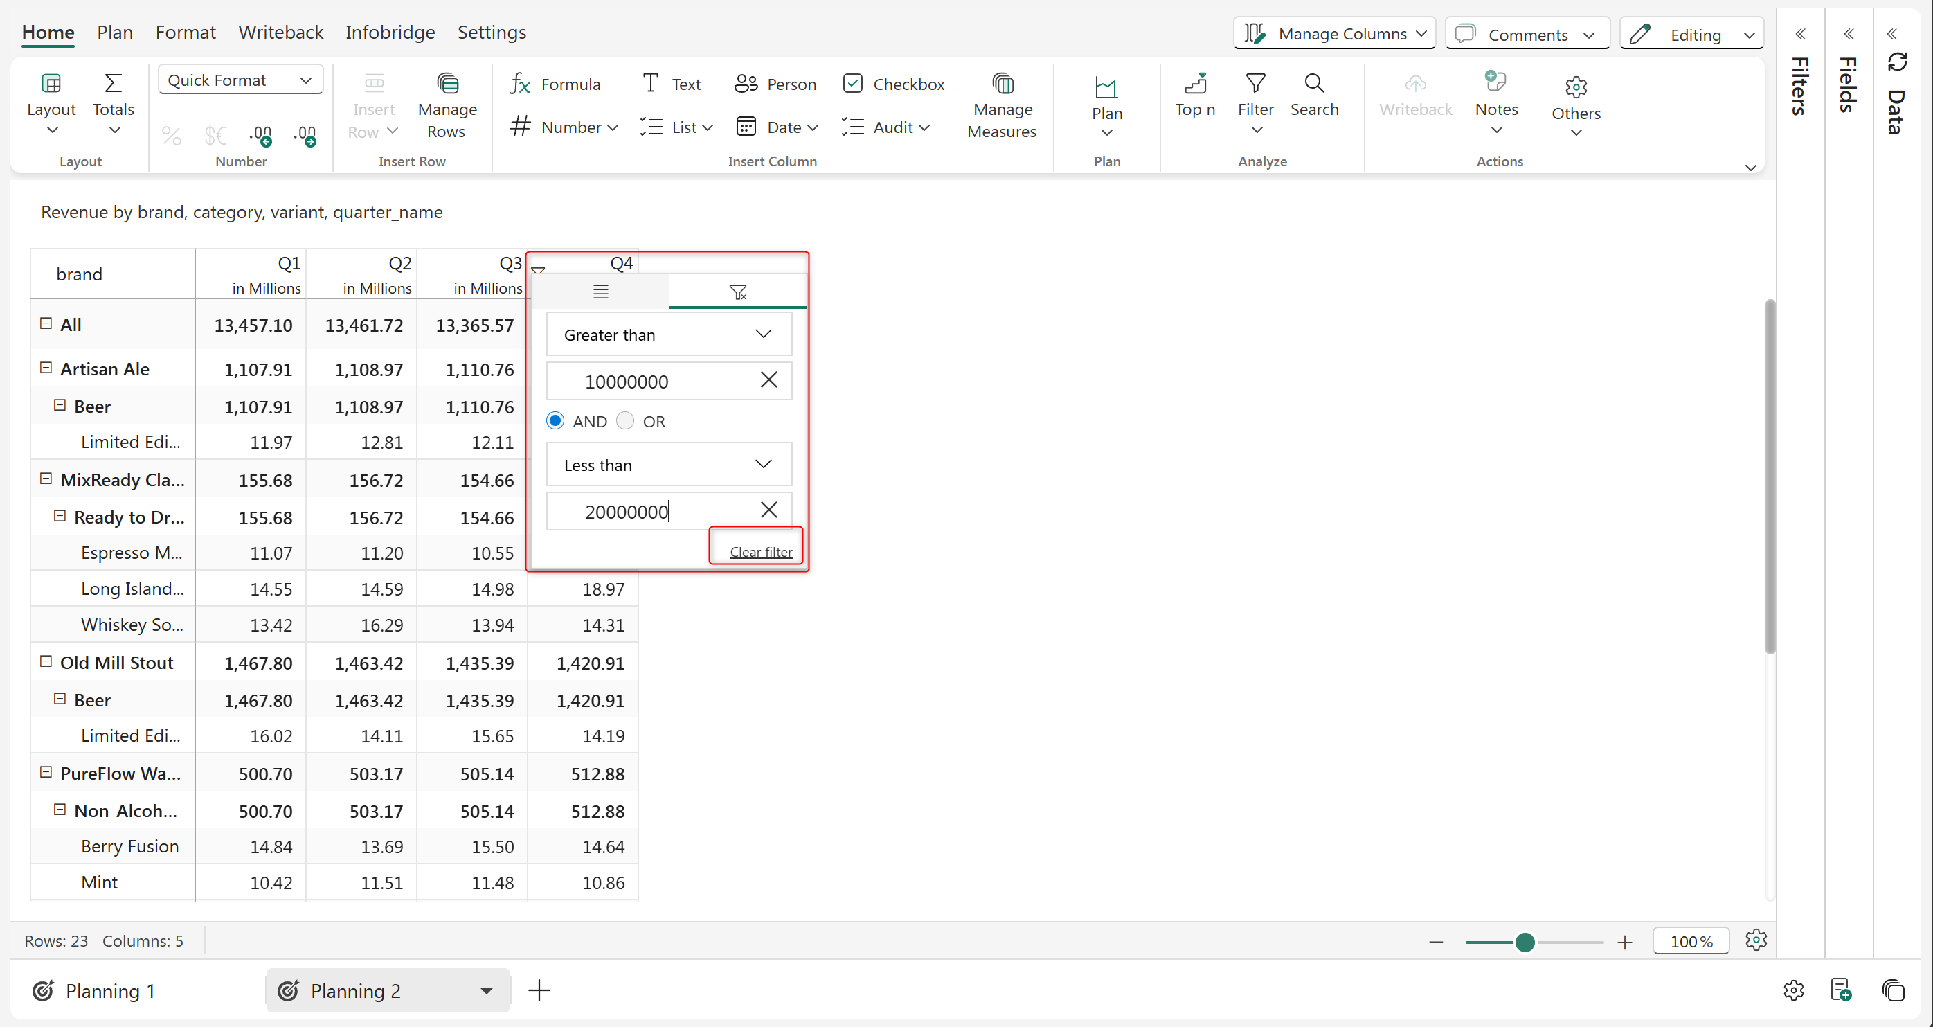Collapse the Artisan Ale row
This screenshot has height=1027, width=1933.
46,368
